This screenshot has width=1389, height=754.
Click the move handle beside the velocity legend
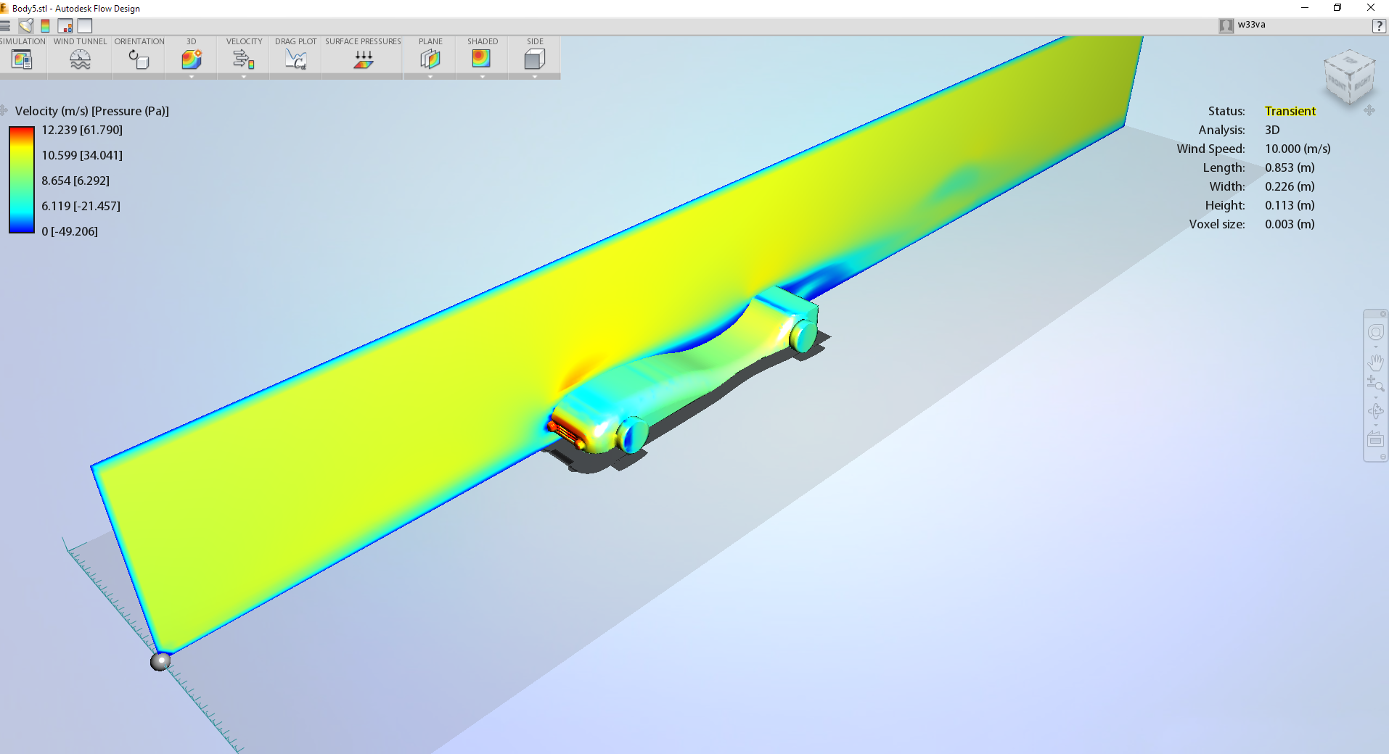point(4,110)
